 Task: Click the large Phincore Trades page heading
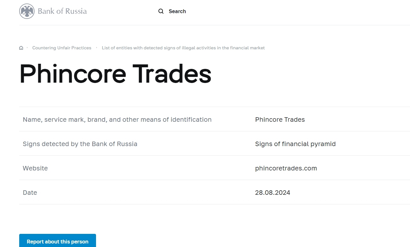115,74
